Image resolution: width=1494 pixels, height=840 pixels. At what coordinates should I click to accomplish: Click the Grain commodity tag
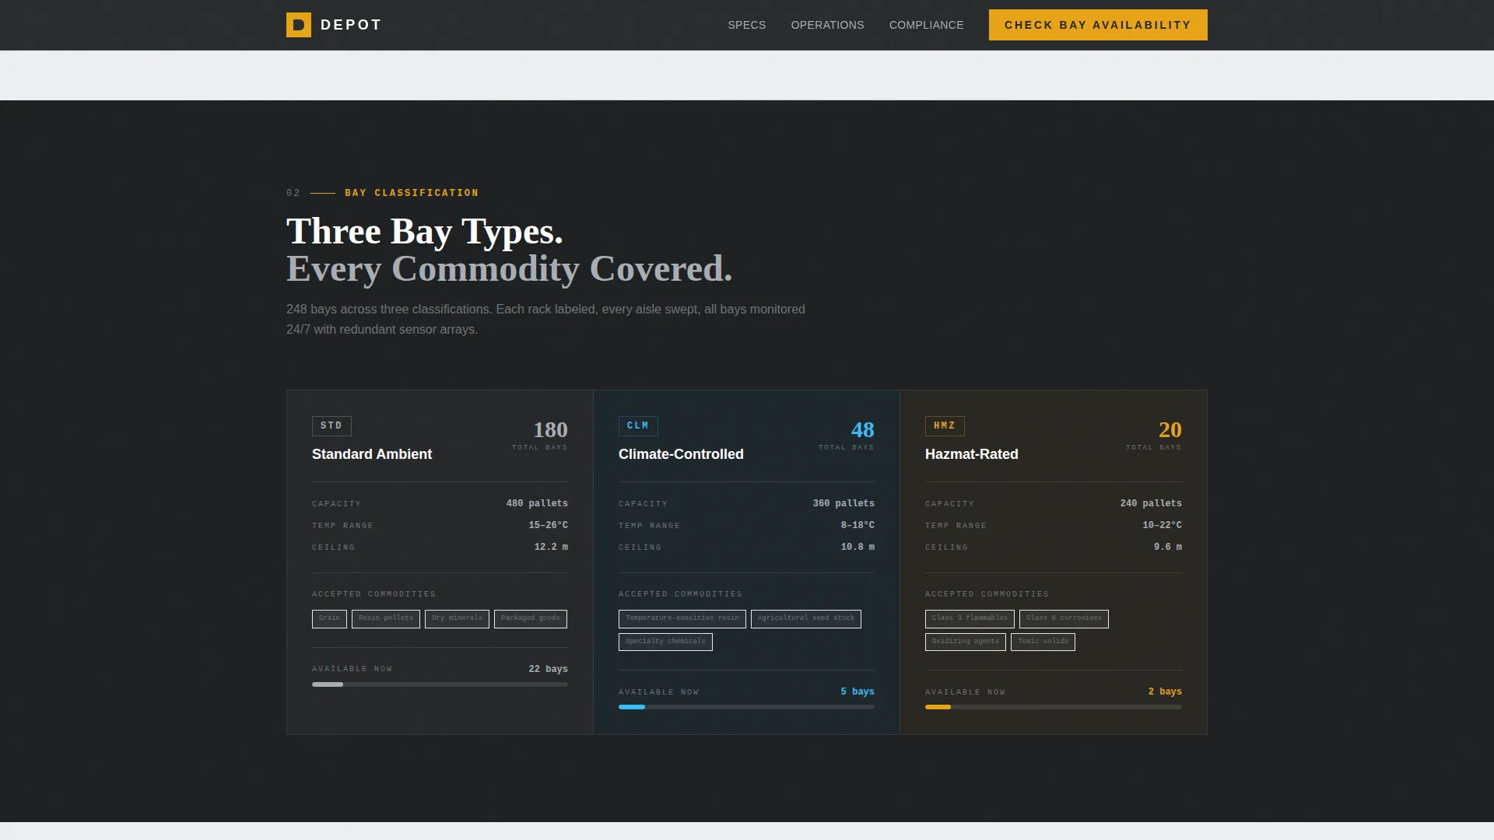click(x=329, y=618)
